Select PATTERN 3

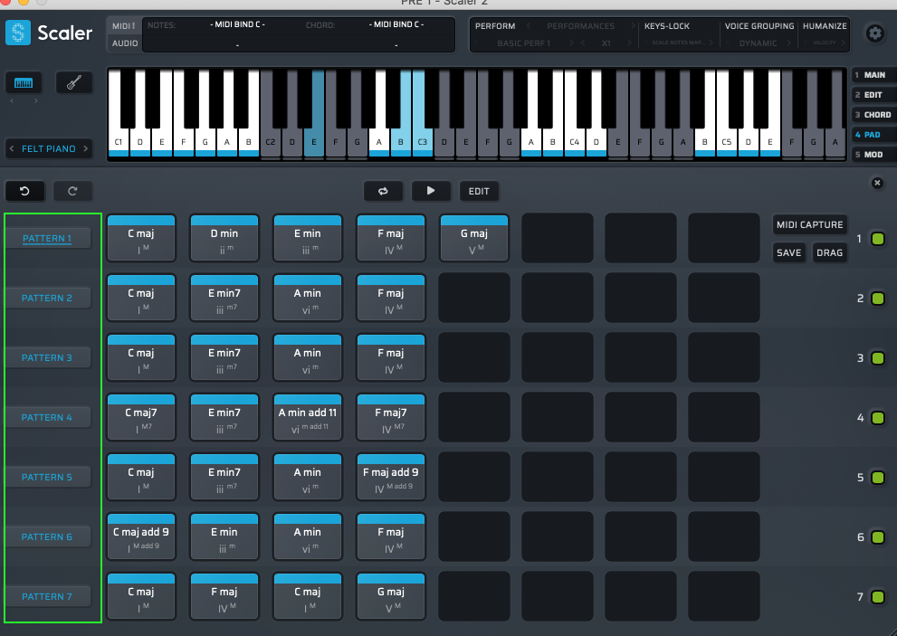coord(47,358)
